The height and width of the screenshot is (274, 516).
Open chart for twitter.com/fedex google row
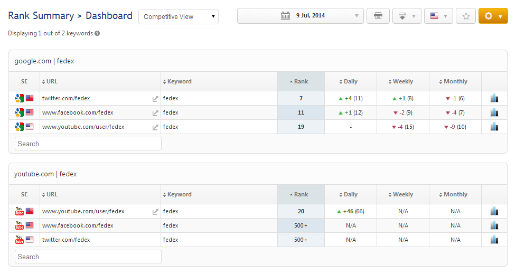(x=494, y=98)
